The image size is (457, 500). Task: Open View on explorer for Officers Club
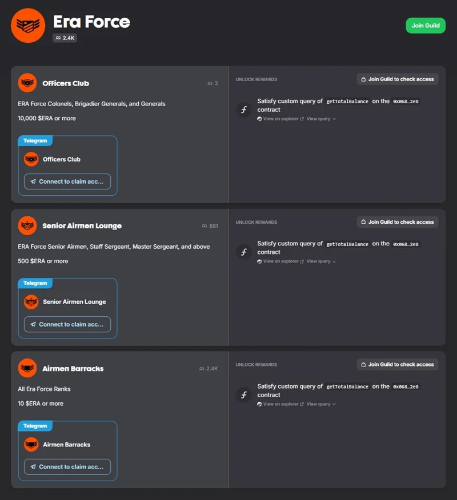280,119
